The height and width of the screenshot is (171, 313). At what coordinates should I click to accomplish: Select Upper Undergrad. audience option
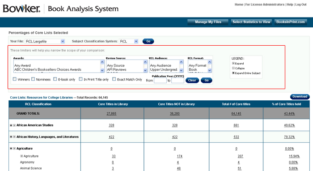[x=164, y=69]
